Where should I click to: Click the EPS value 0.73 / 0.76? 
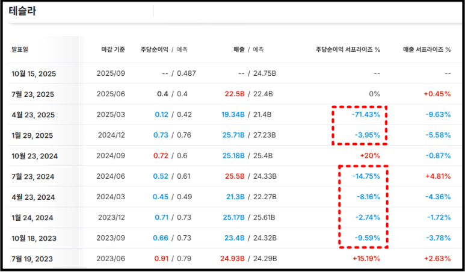172,135
